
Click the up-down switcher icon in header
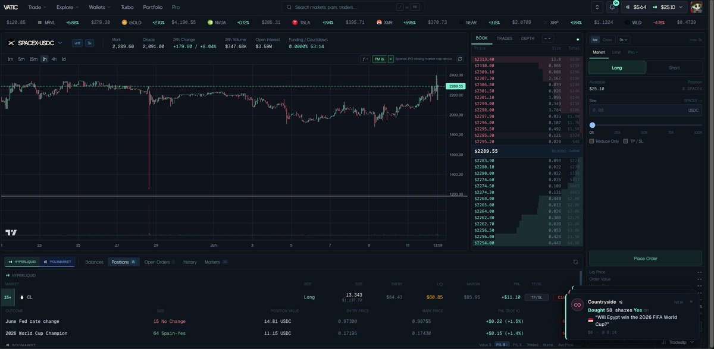point(598,7)
